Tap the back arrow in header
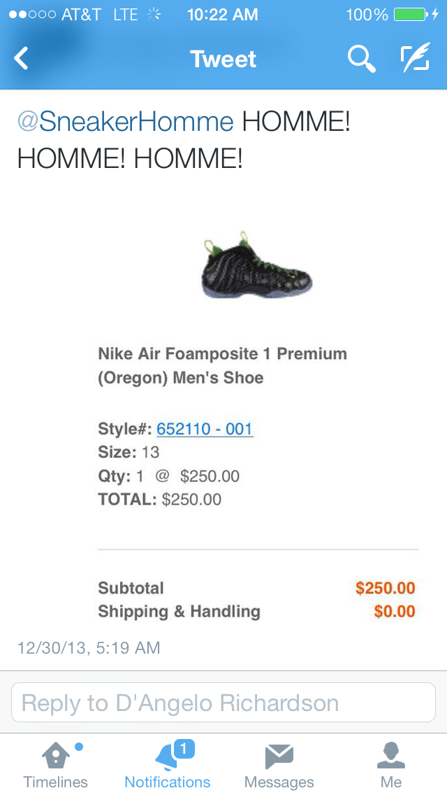The width and height of the screenshot is (447, 795). 21,58
